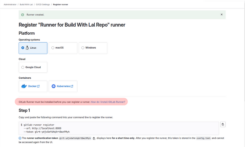Click the Docker whale icon
Viewport: 245px width, 147px height.
tap(24, 86)
